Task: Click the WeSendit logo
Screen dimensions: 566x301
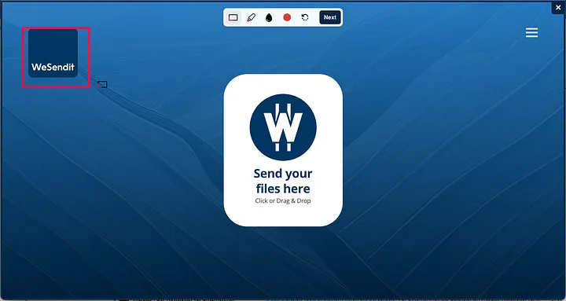Action: [x=53, y=53]
